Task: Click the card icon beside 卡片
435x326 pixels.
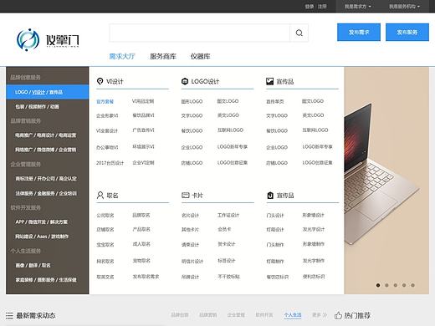Action: click(x=186, y=195)
